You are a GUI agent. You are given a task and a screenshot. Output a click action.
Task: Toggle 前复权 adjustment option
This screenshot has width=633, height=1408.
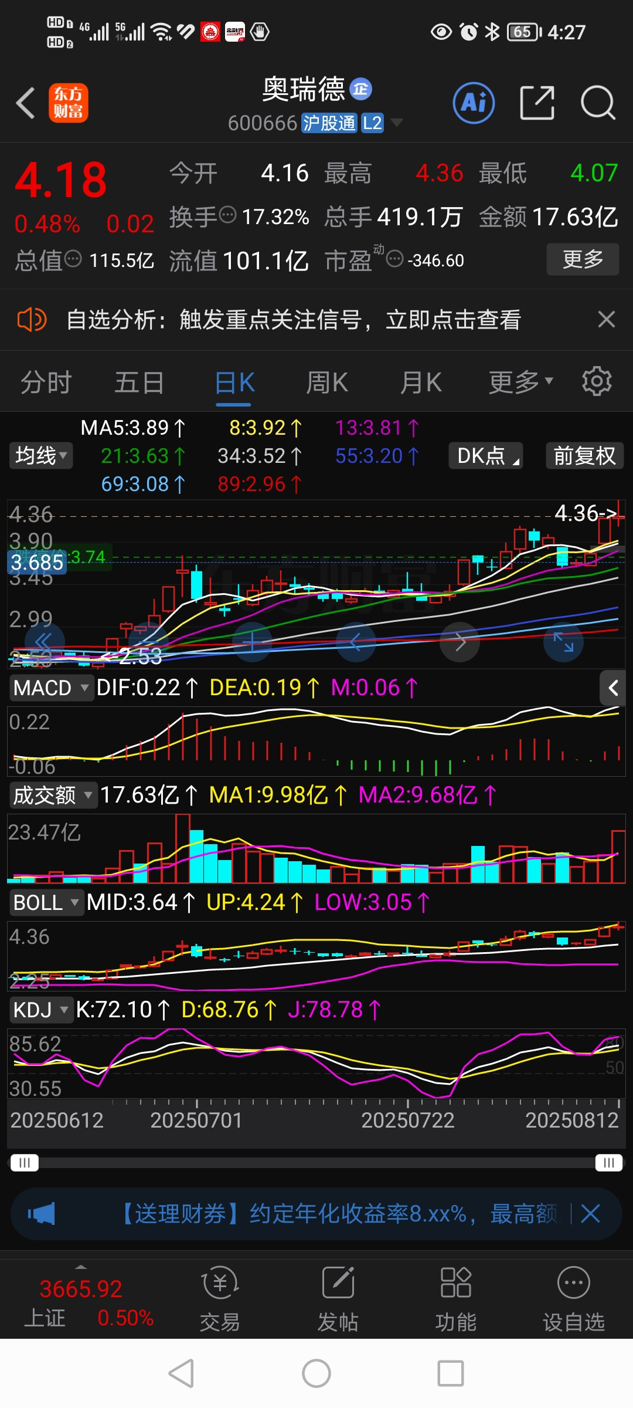[x=585, y=456]
